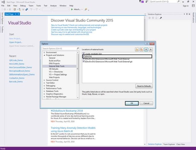The height and width of the screenshot is (150, 196).
Task: Uncheck the Web Tools\External\git checkbox
Action: point(84,62)
